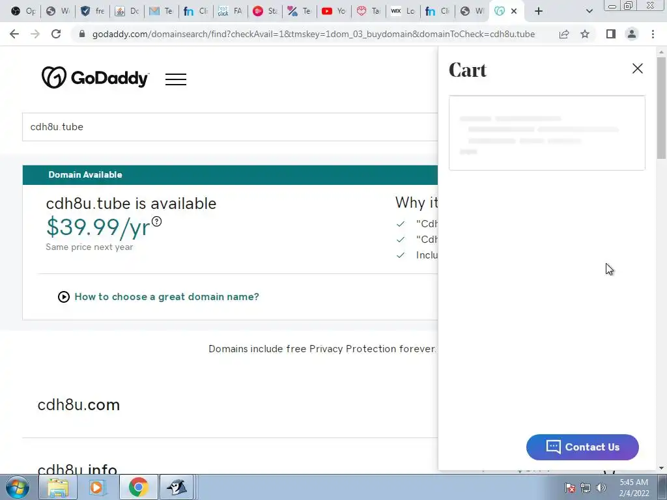Click the page vertical scrollbar thumb
The image size is (667, 500).
point(661,108)
